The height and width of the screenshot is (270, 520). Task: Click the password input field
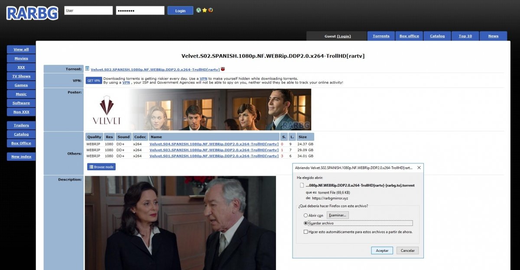[x=140, y=10]
